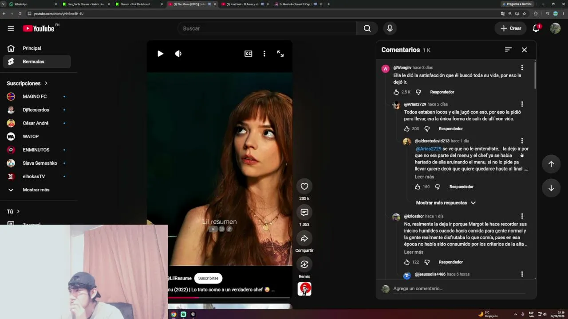Open Chrome from the Windows taskbar
Screen dimensions: 568x319
(x=174, y=315)
